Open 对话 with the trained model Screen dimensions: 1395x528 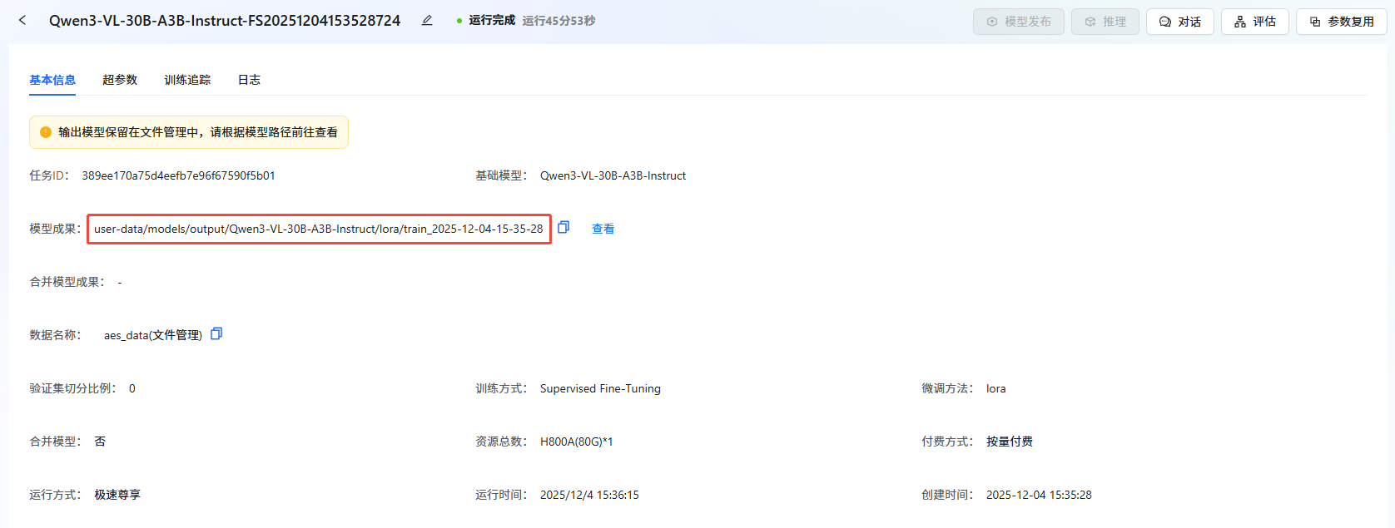tap(1179, 22)
